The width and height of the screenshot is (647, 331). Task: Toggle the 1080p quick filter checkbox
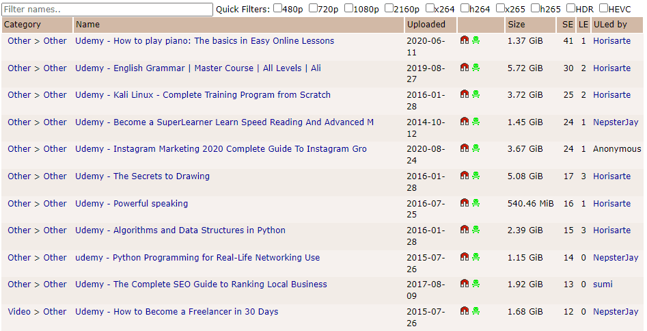click(348, 8)
